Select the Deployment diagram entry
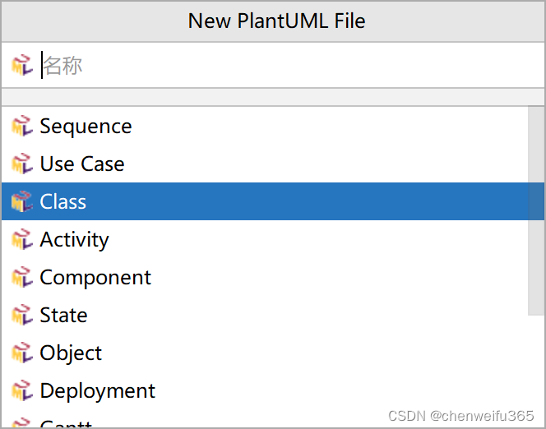This screenshot has height=429, width=546. click(265, 390)
